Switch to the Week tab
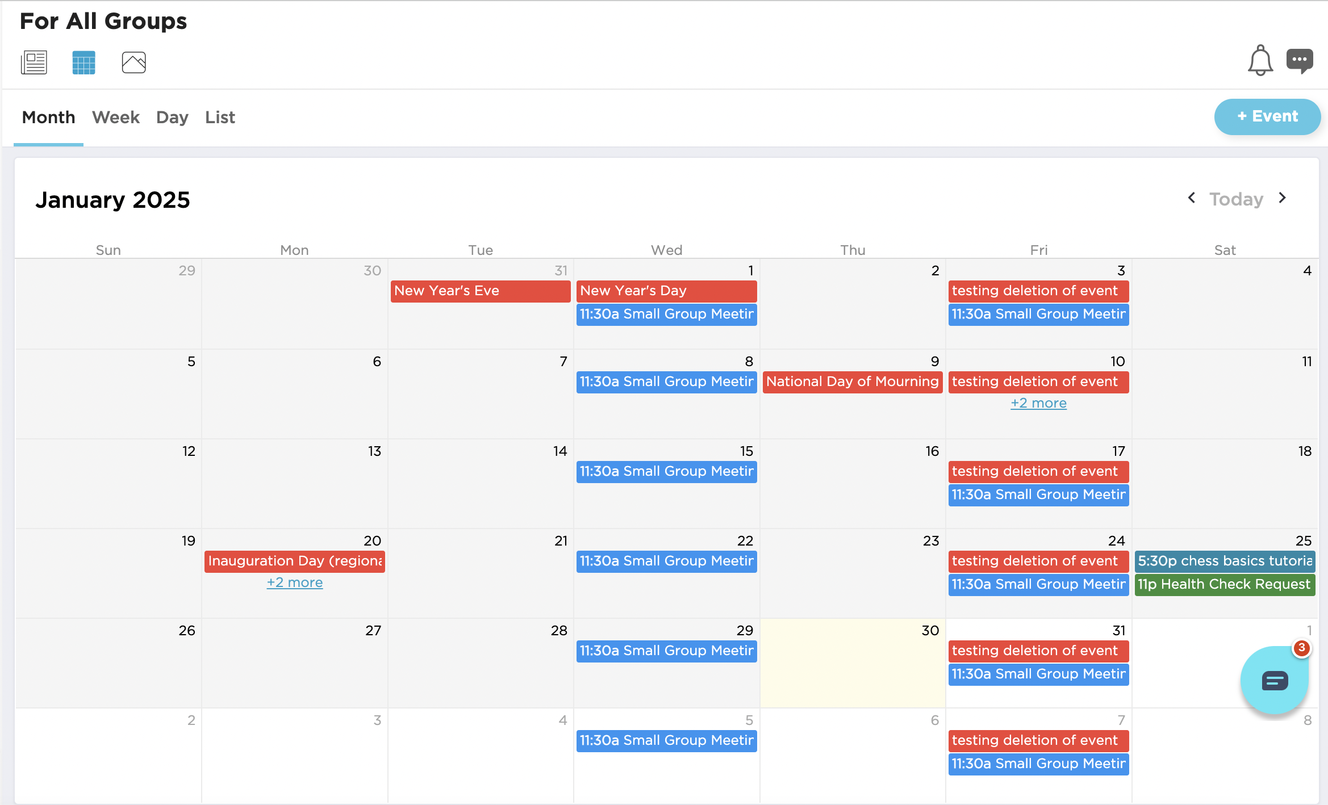Image resolution: width=1328 pixels, height=805 pixels. point(116,118)
